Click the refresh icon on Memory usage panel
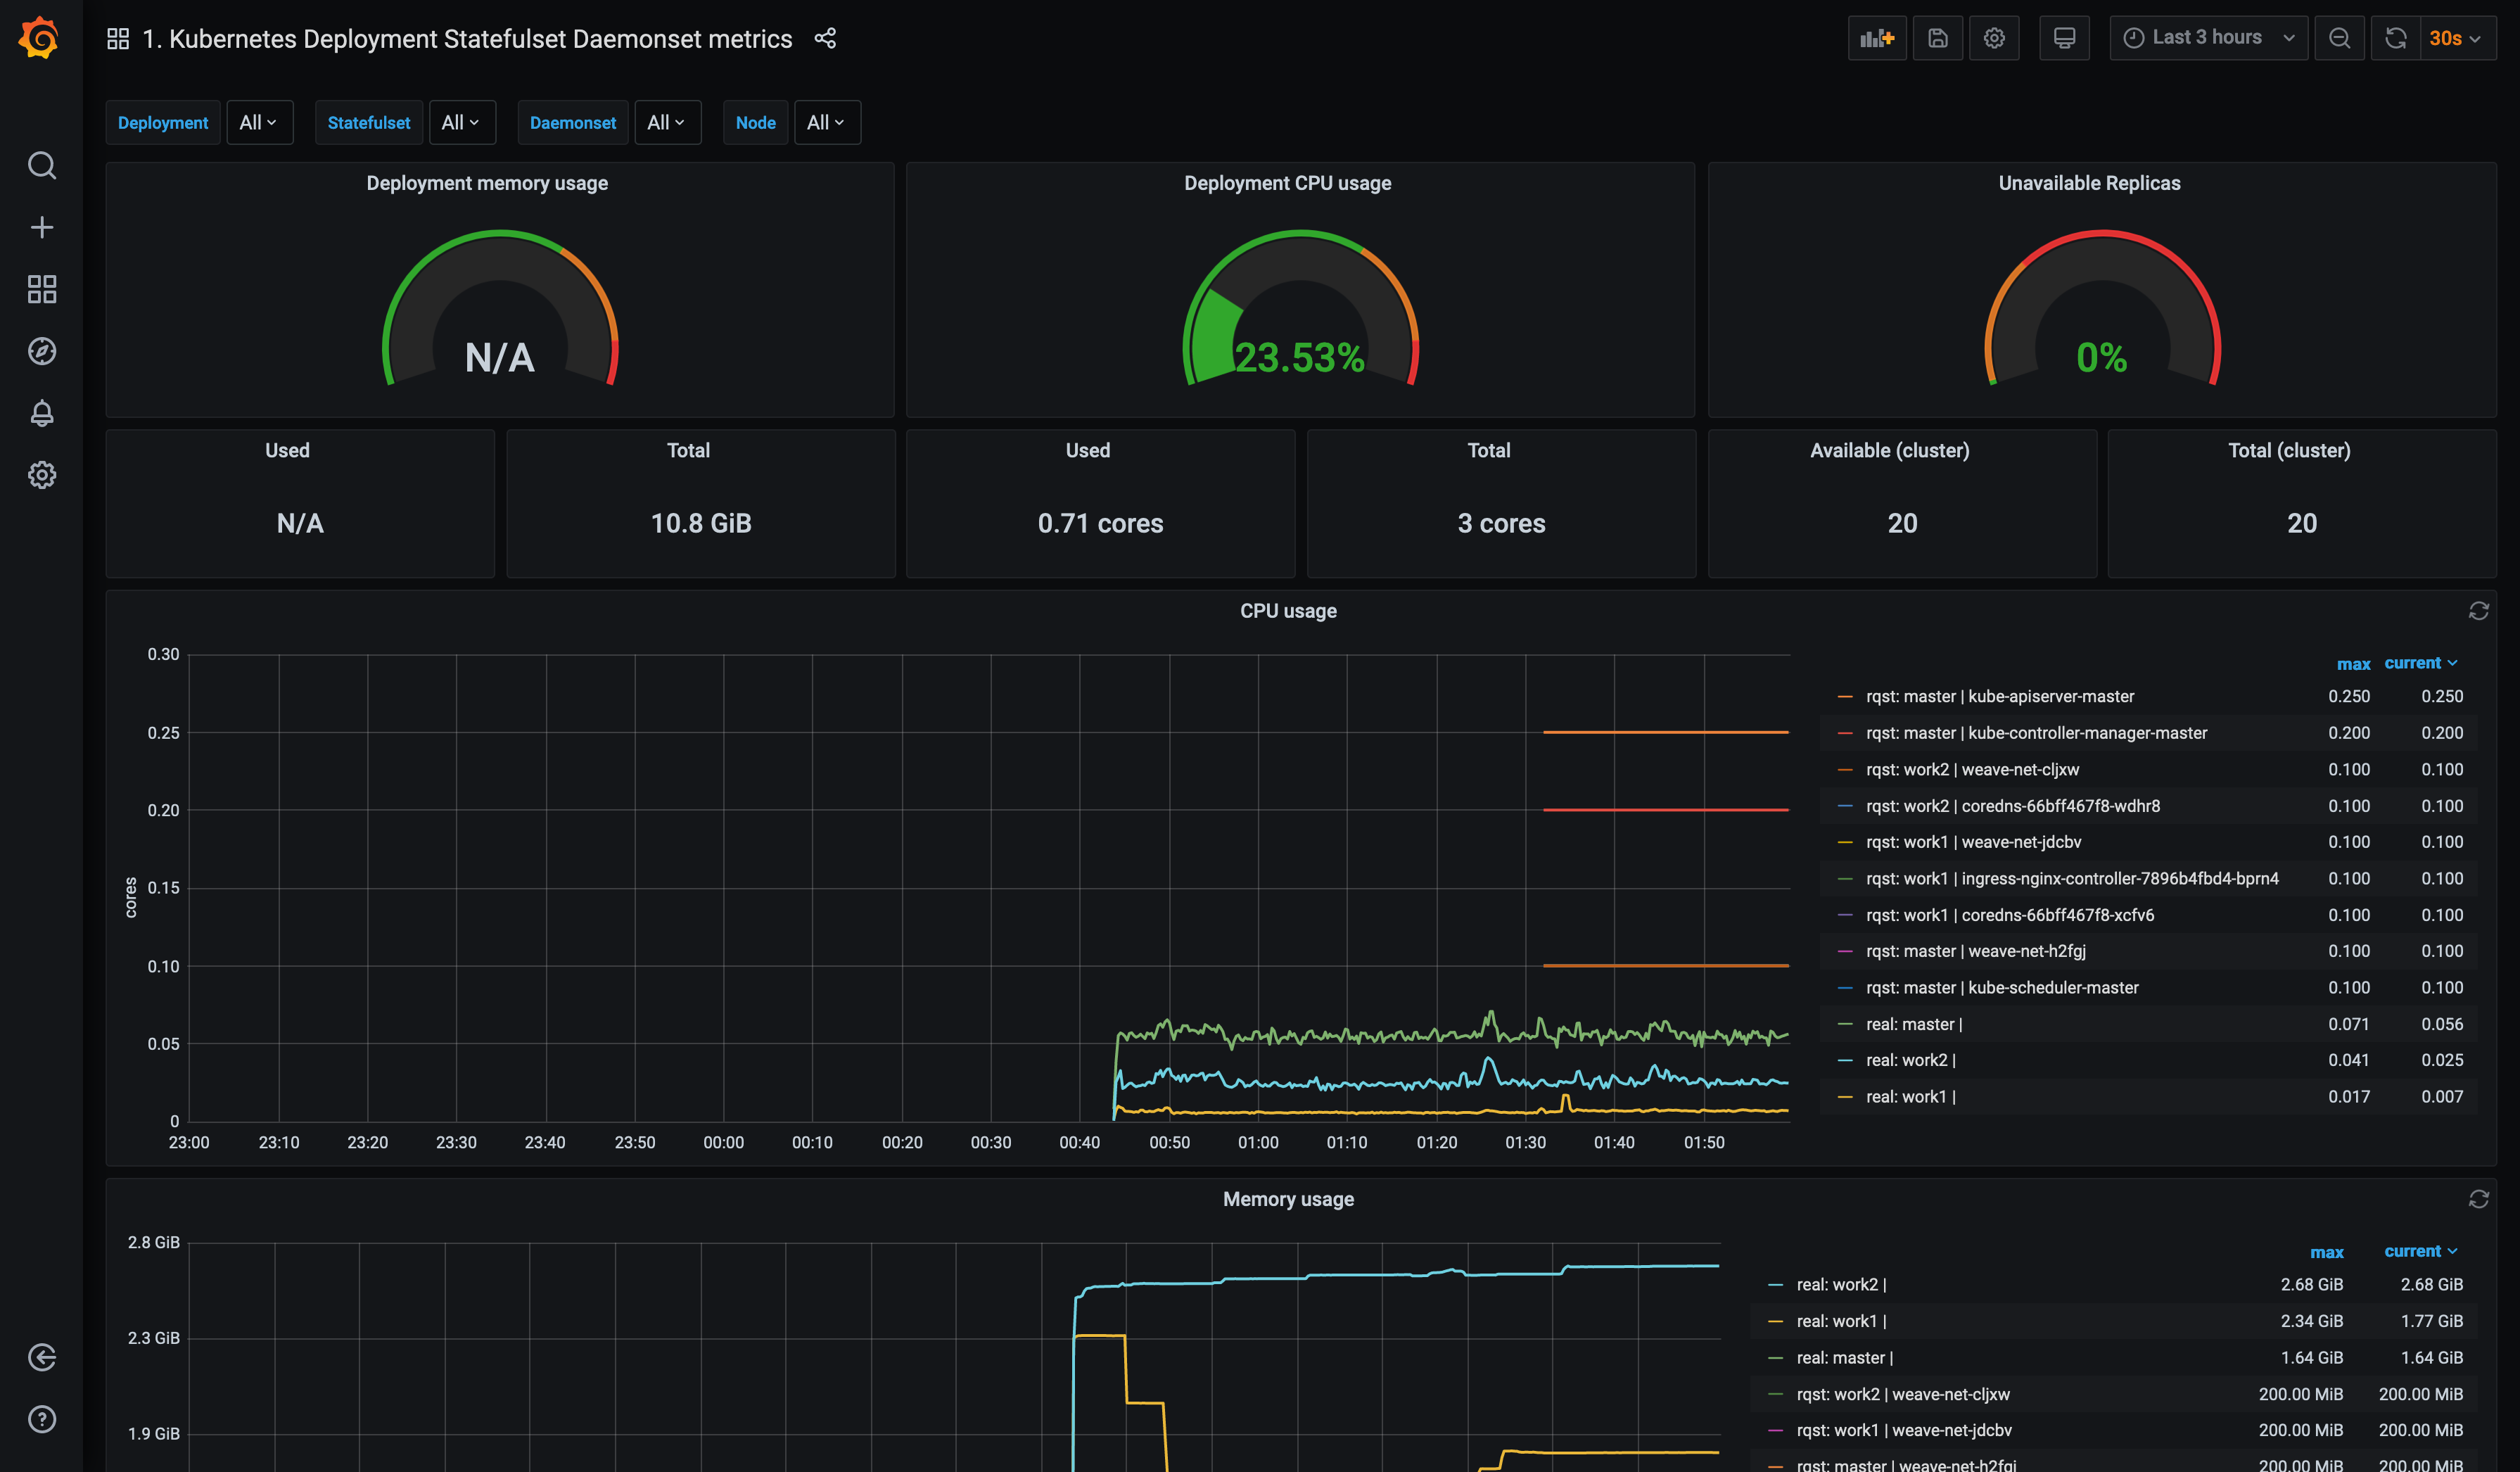The height and width of the screenshot is (1472, 2520). 2478,1199
